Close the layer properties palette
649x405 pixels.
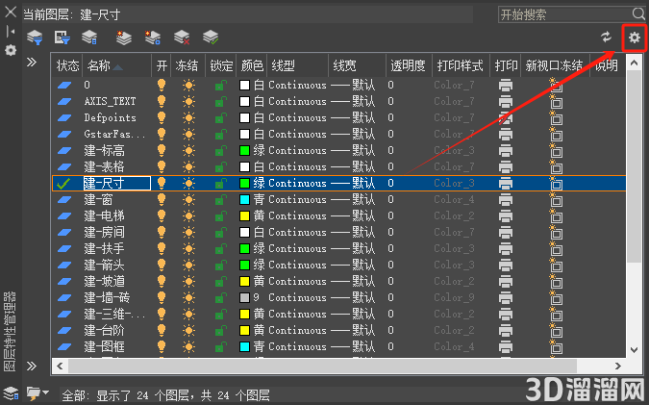coord(11,12)
